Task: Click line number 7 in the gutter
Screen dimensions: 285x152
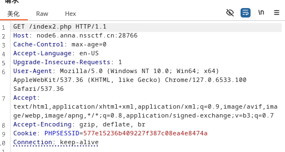Action: (x=3, y=98)
